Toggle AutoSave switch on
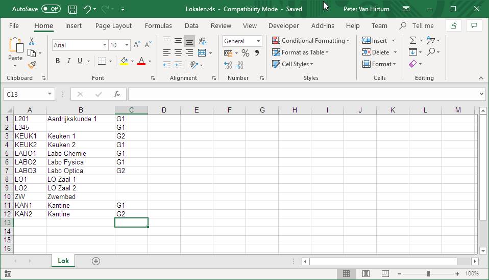This screenshot has height=280, width=489. (x=51, y=9)
